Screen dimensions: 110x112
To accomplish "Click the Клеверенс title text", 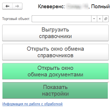I will tap(52, 7).
